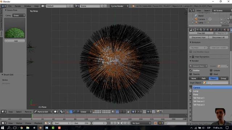Check the Unborn checkbox
The height and width of the screenshot is (130, 232).
click(211, 70)
